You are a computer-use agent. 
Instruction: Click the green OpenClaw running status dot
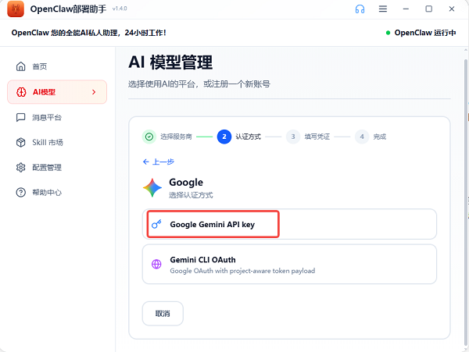388,33
